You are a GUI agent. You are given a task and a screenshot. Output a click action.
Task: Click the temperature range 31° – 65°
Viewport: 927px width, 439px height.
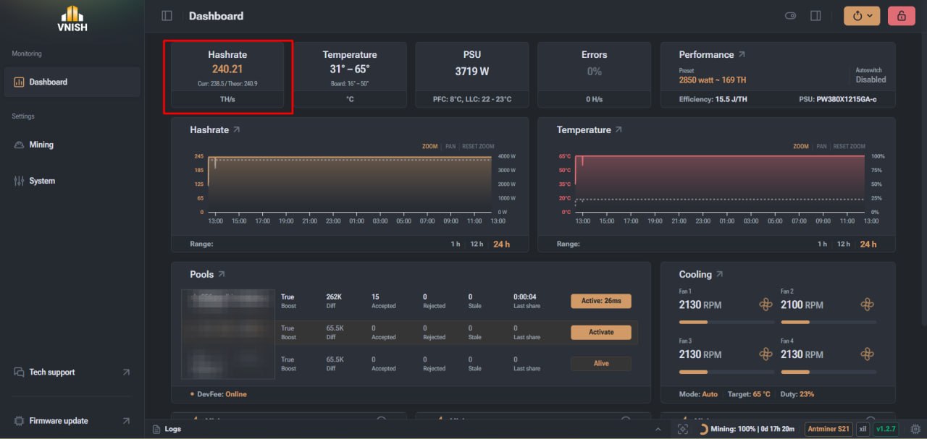(350, 69)
